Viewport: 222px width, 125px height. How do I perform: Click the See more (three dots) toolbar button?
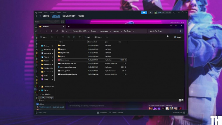click(x=107, y=37)
